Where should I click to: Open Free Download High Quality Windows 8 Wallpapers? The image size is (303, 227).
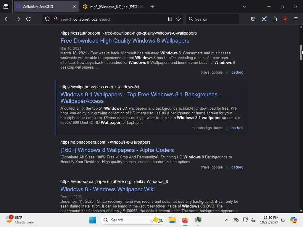pyautogui.click(x=125, y=41)
